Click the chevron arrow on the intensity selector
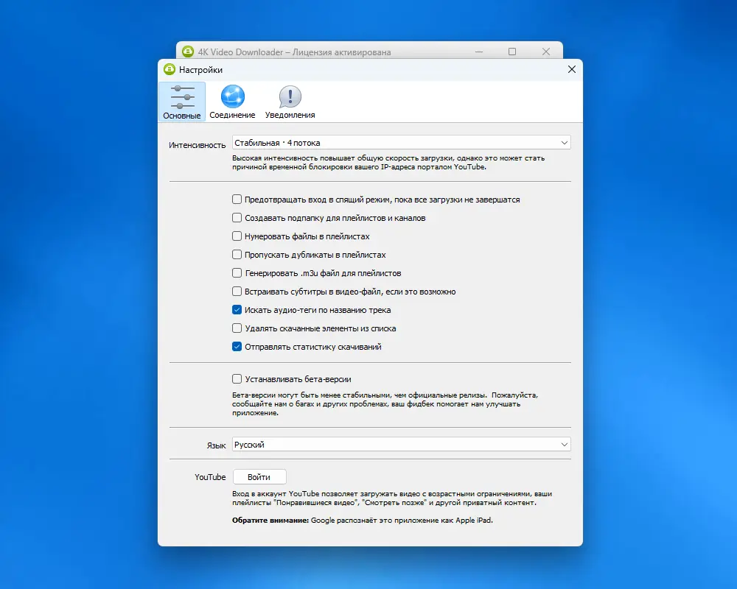 pos(565,142)
